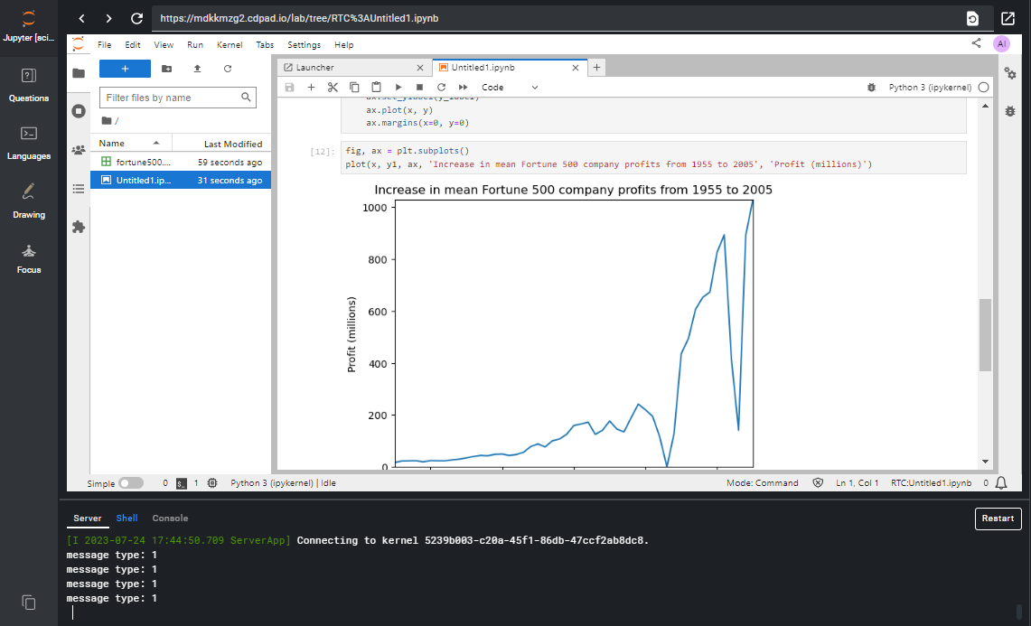Open the notification bell in status bar
The width and height of the screenshot is (1031, 626).
click(x=1001, y=483)
